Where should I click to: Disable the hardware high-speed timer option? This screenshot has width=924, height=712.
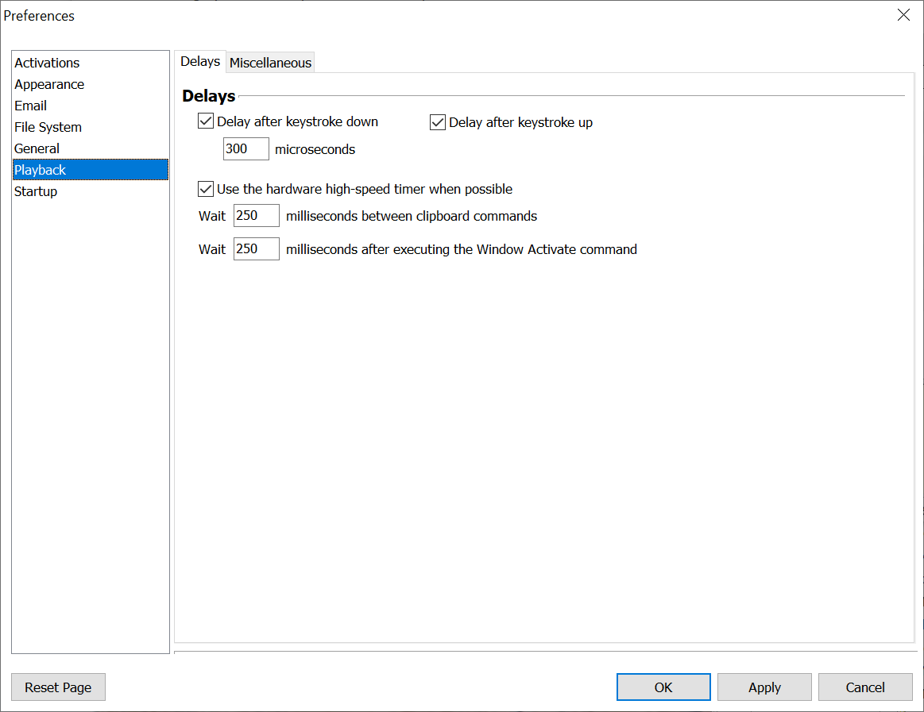coord(206,189)
